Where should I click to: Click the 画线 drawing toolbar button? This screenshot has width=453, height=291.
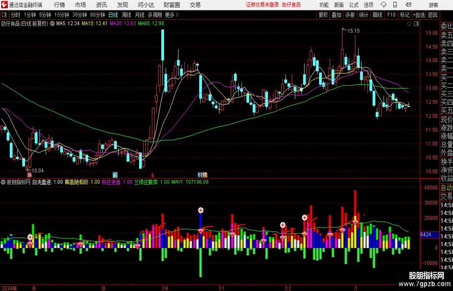coord(377,15)
